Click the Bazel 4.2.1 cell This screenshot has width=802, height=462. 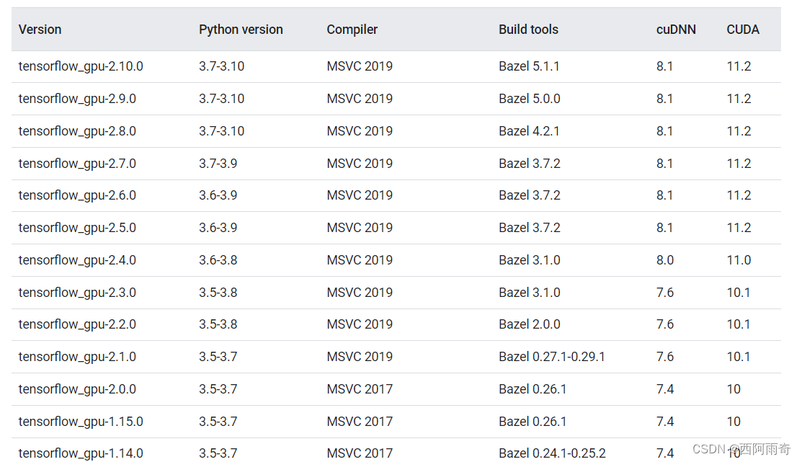529,131
